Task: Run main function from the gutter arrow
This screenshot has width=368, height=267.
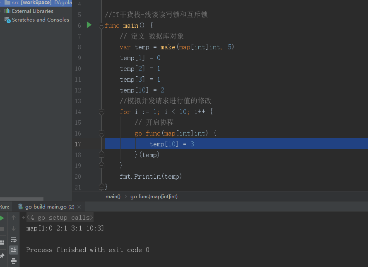Action: click(x=89, y=25)
